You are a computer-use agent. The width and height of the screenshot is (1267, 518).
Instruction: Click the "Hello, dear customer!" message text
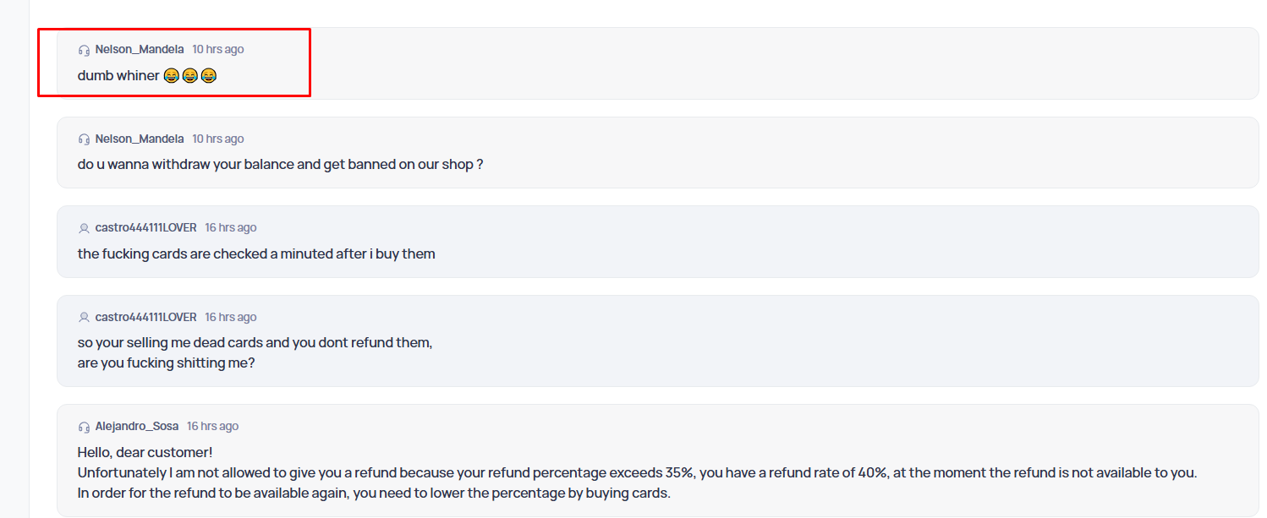click(145, 453)
